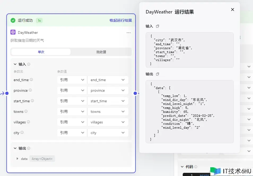Click the green 运行成功 status check icon
Image resolution: width=253 pixels, height=176 pixels.
(13, 20)
